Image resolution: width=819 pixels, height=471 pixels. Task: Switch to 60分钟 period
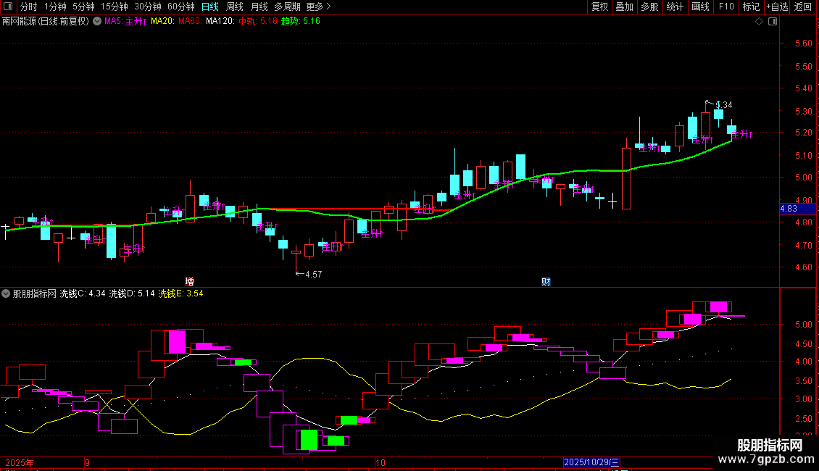pyautogui.click(x=181, y=7)
